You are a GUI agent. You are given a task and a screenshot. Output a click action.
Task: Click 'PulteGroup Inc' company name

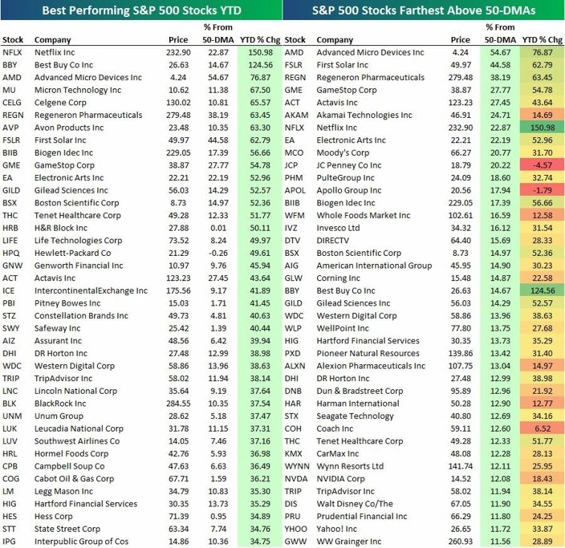pyautogui.click(x=346, y=177)
